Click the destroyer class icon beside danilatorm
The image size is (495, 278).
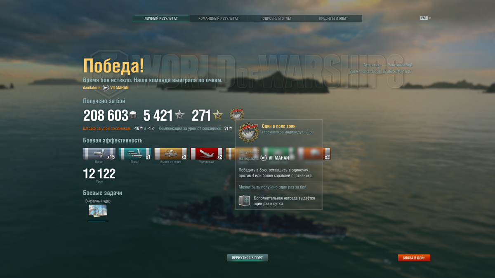(106, 88)
